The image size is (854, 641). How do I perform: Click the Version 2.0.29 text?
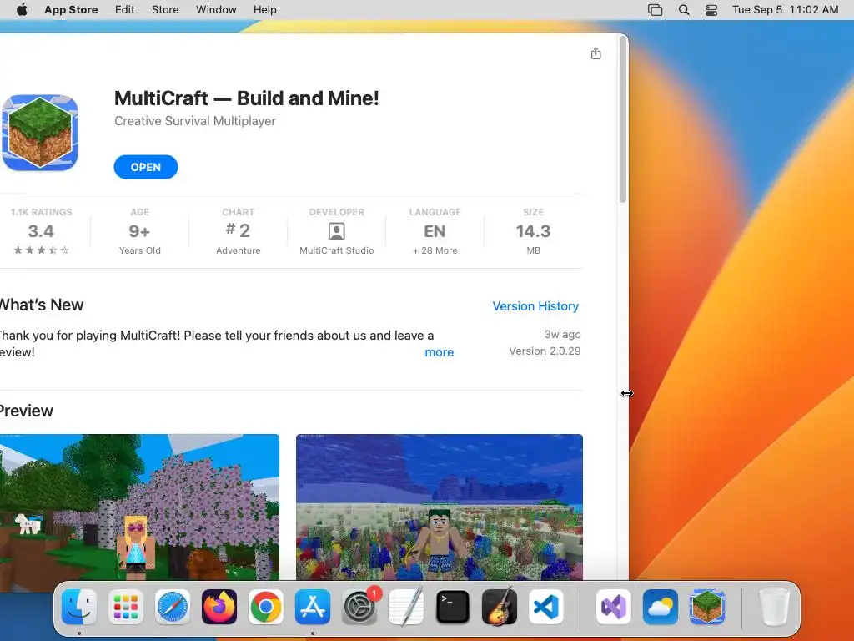[545, 351]
